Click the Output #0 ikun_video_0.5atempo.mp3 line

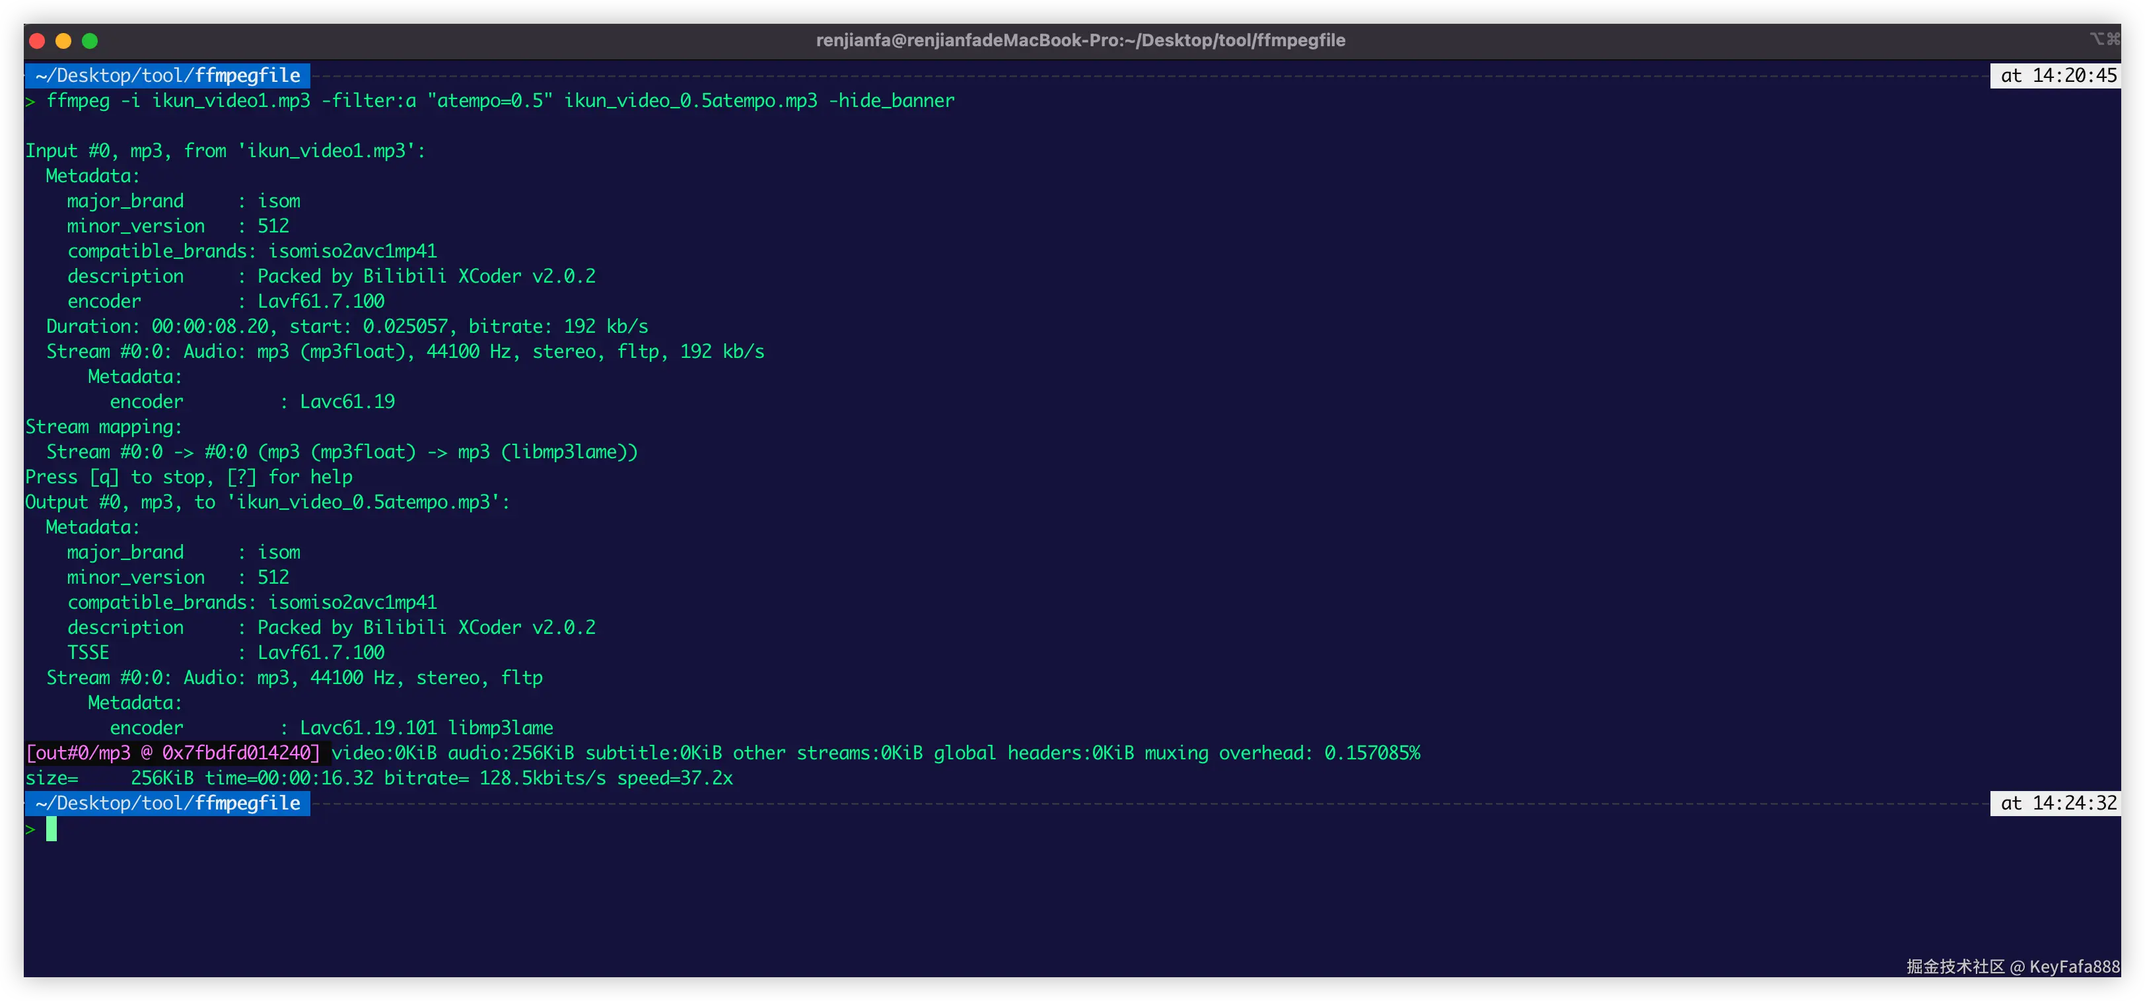266,502
